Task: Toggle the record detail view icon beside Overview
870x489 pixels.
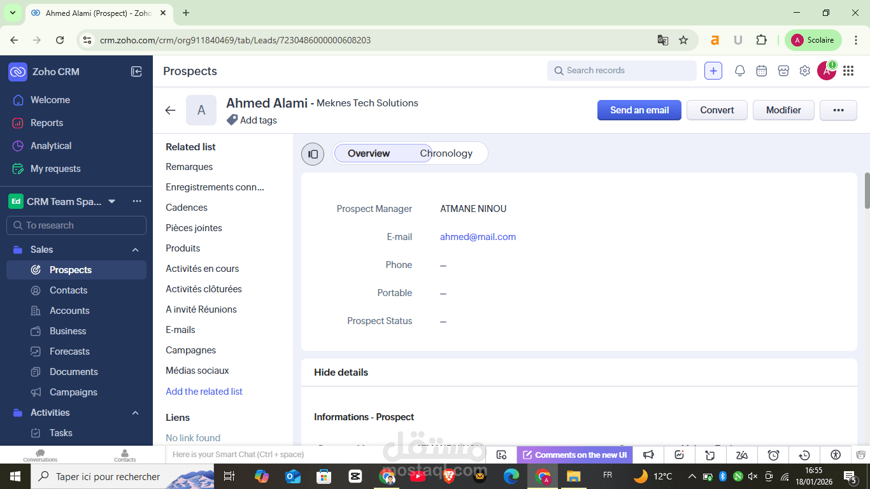Action: (313, 153)
